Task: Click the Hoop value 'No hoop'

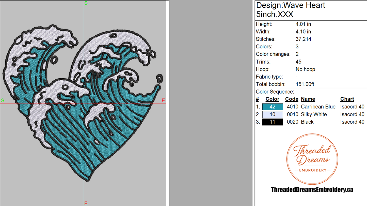Action: coord(305,69)
